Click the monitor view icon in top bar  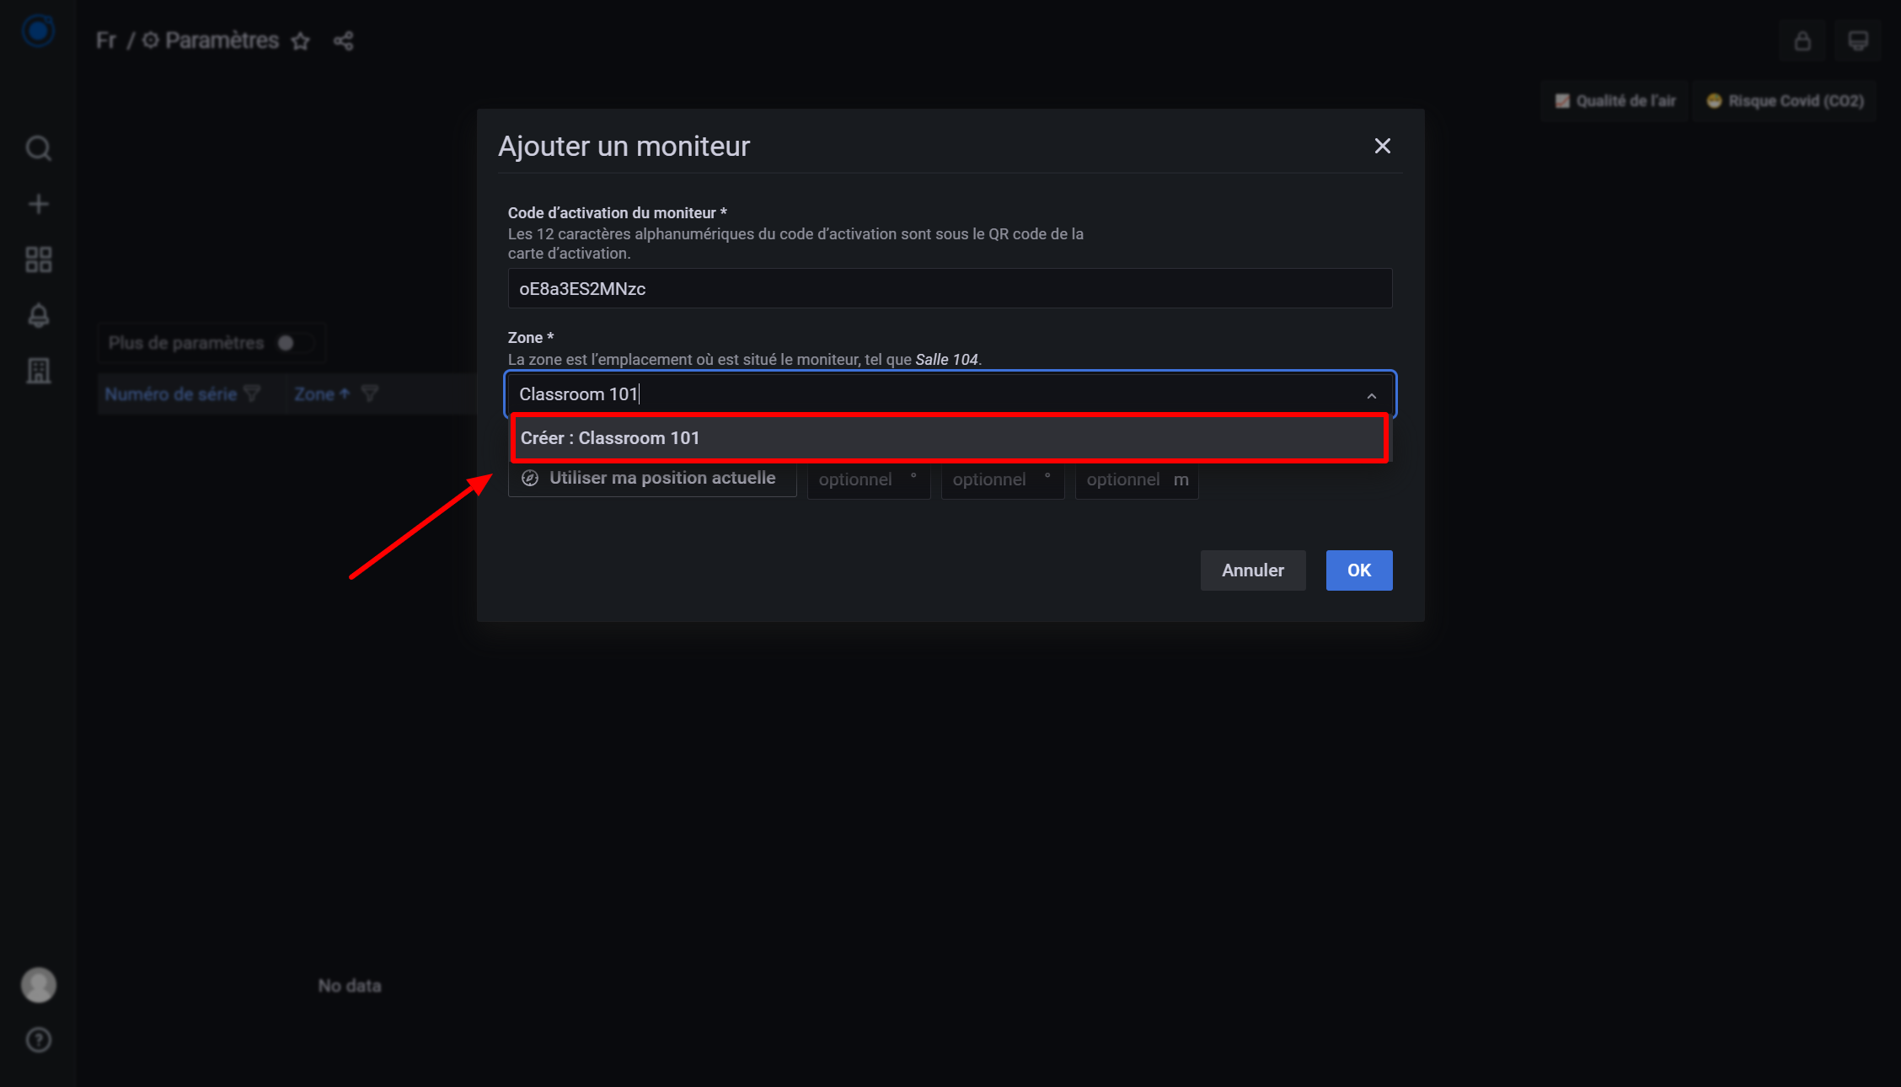coord(1858,40)
